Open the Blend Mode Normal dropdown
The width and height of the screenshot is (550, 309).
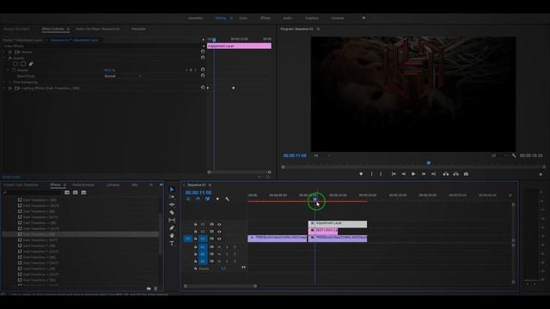(123, 76)
